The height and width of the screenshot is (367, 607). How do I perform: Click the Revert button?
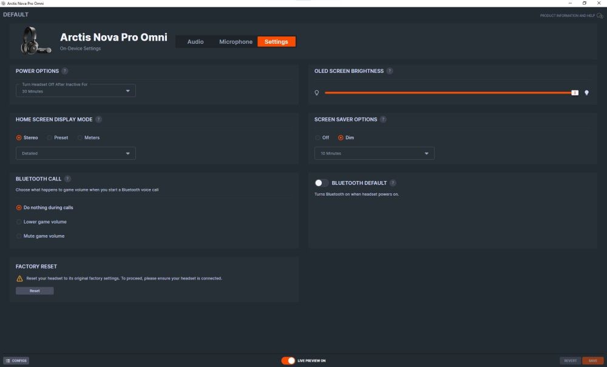pos(570,361)
